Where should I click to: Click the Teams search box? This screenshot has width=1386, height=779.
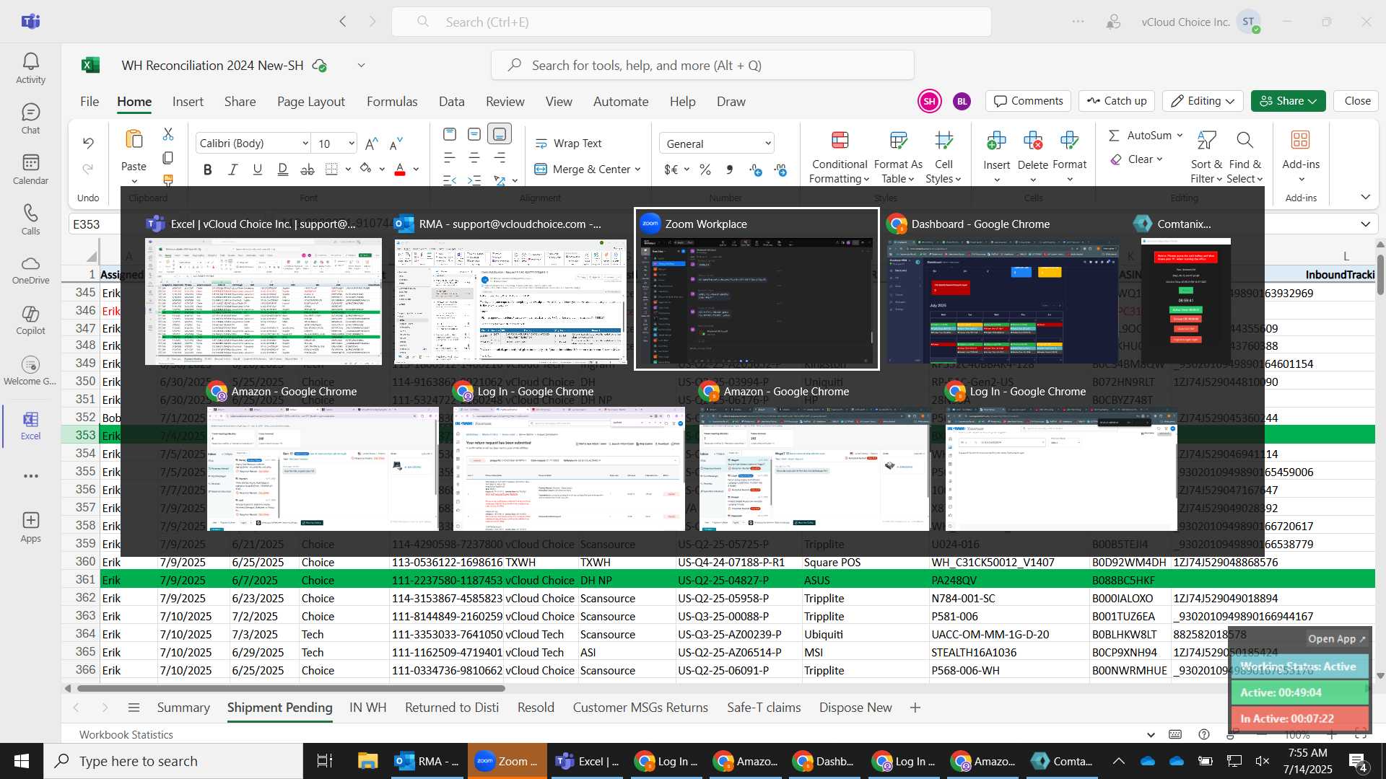point(691,22)
